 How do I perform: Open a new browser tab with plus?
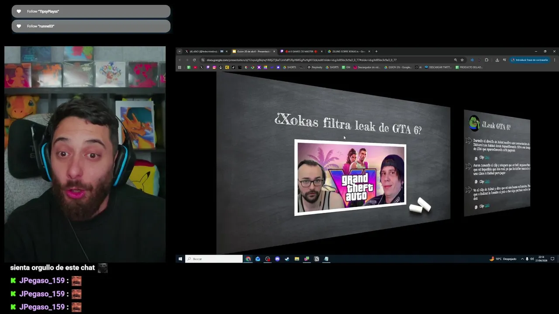pos(376,51)
